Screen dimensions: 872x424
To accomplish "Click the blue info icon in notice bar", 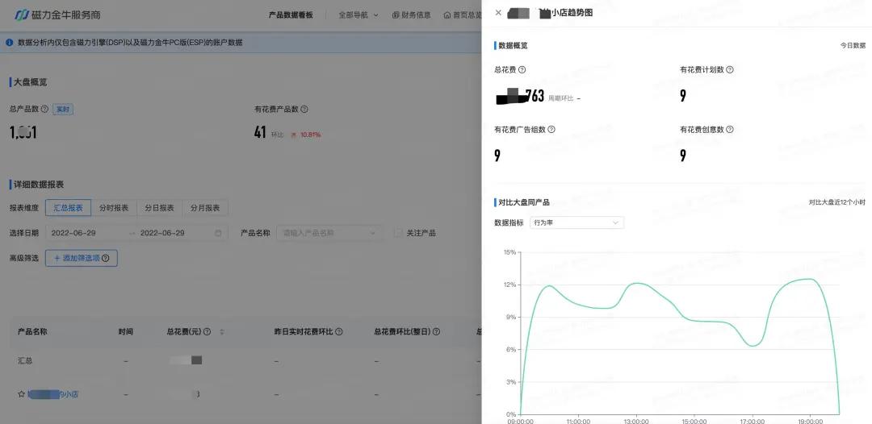I will (x=10, y=42).
